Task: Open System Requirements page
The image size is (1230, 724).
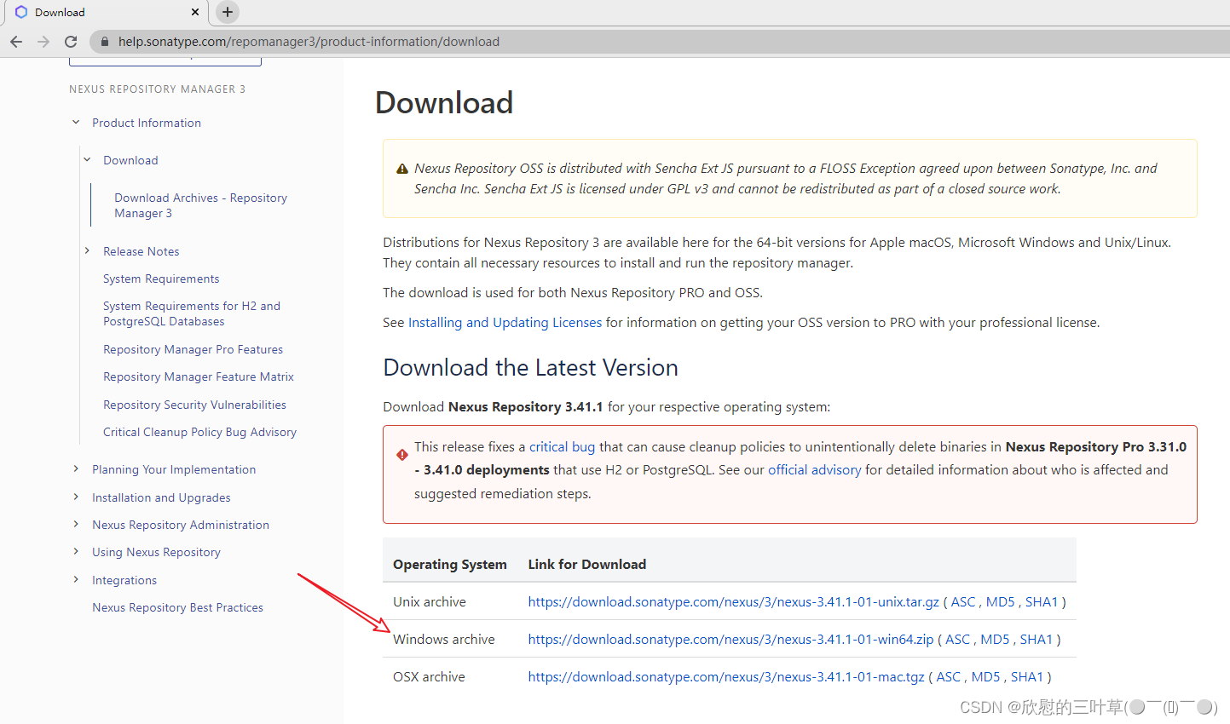Action: tap(161, 279)
